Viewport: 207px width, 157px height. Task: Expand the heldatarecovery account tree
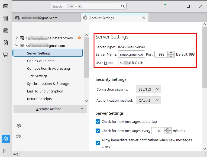click(17, 38)
